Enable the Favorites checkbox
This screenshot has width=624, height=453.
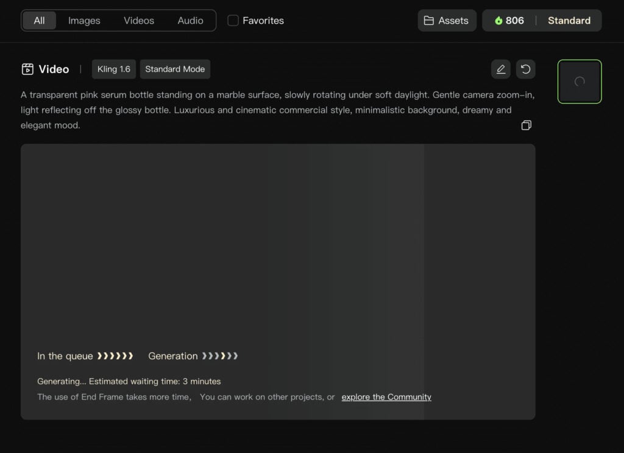point(233,20)
